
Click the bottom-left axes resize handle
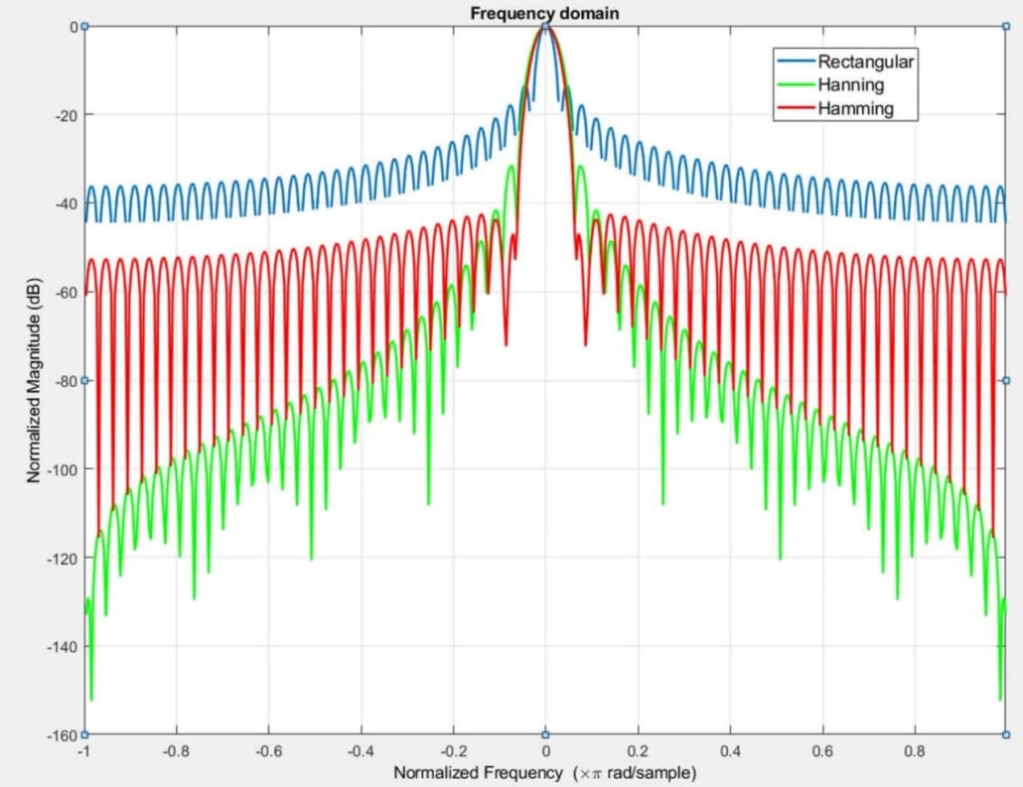[84, 734]
